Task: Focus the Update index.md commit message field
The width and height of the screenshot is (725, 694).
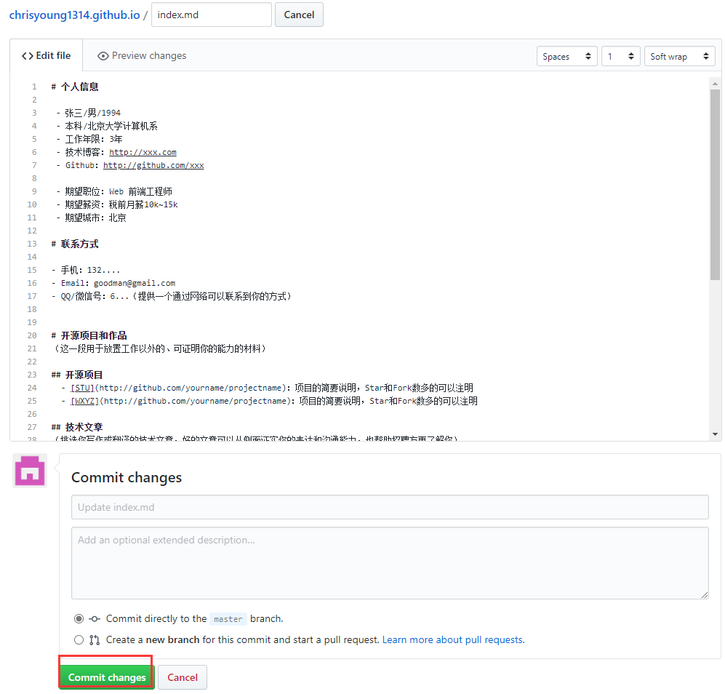Action: (x=390, y=507)
